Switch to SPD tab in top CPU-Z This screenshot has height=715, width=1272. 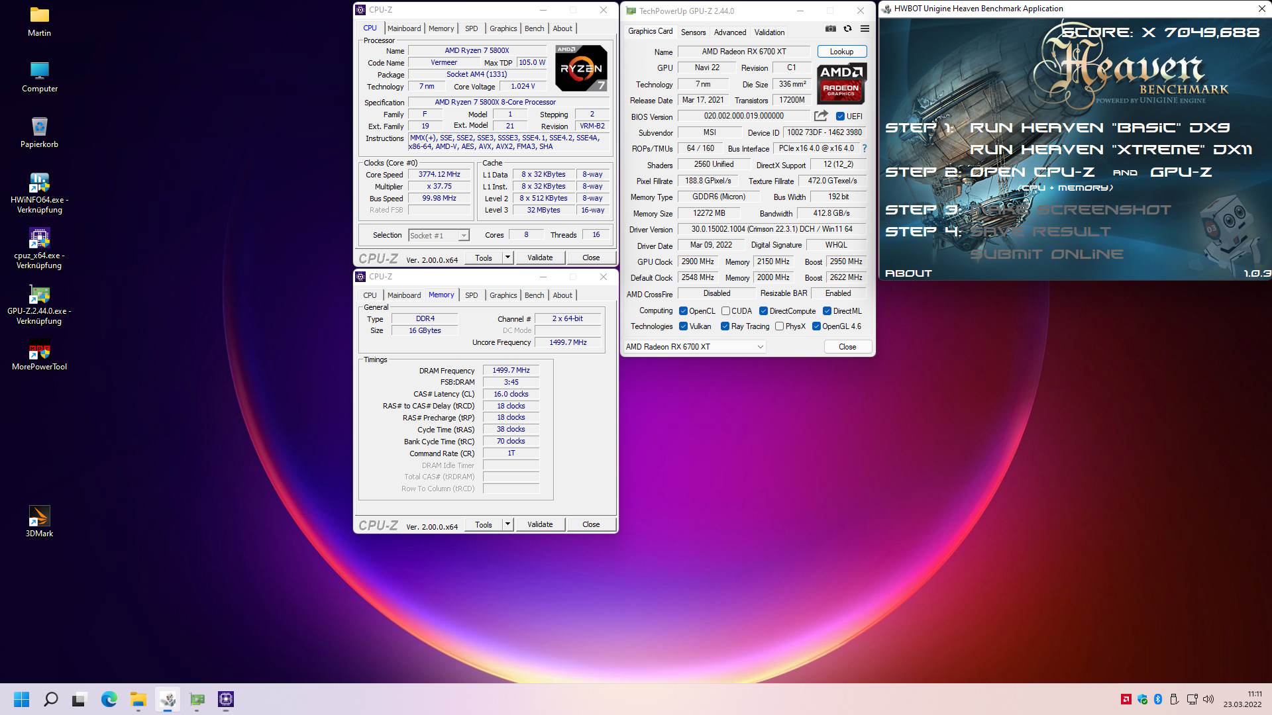(471, 28)
